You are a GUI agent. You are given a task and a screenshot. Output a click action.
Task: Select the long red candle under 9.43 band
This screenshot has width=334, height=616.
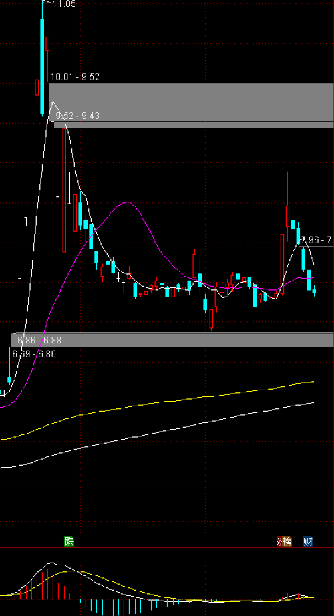click(64, 190)
